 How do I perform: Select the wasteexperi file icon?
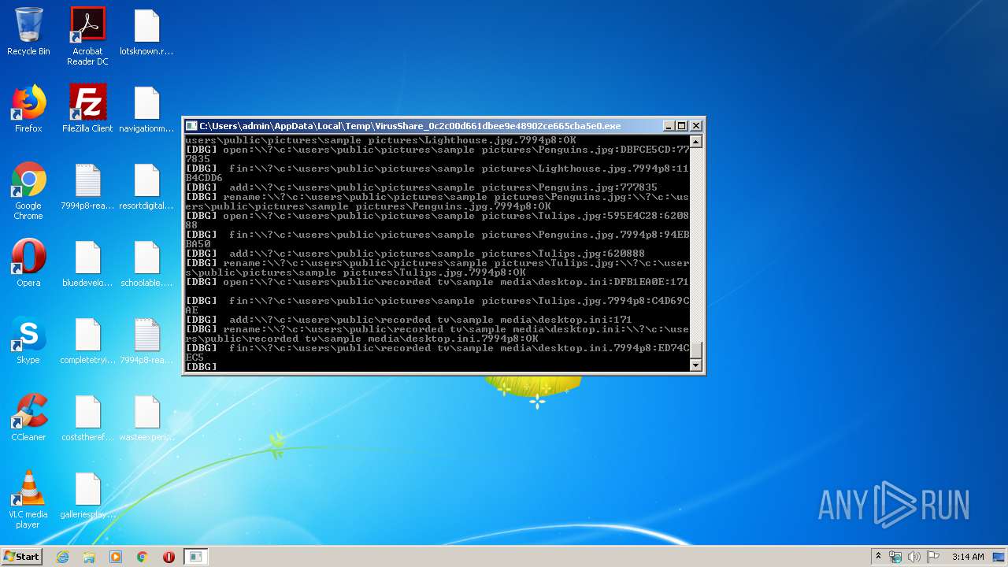[x=146, y=417]
